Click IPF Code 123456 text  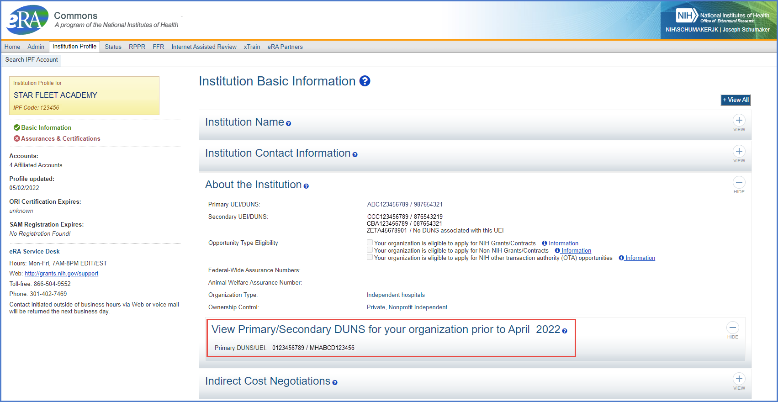36,108
